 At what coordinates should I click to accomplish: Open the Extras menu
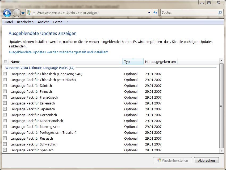click(57, 22)
